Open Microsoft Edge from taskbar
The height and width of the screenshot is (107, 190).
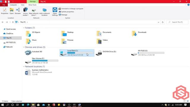(28, 105)
